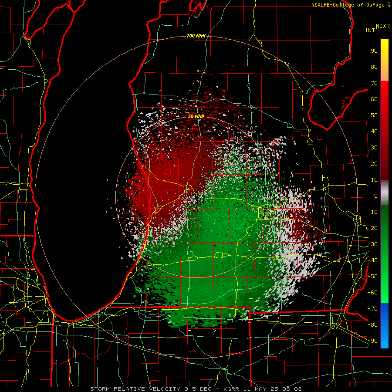Click the [KT] units label
This screenshot has width=392, height=392.
point(372,30)
